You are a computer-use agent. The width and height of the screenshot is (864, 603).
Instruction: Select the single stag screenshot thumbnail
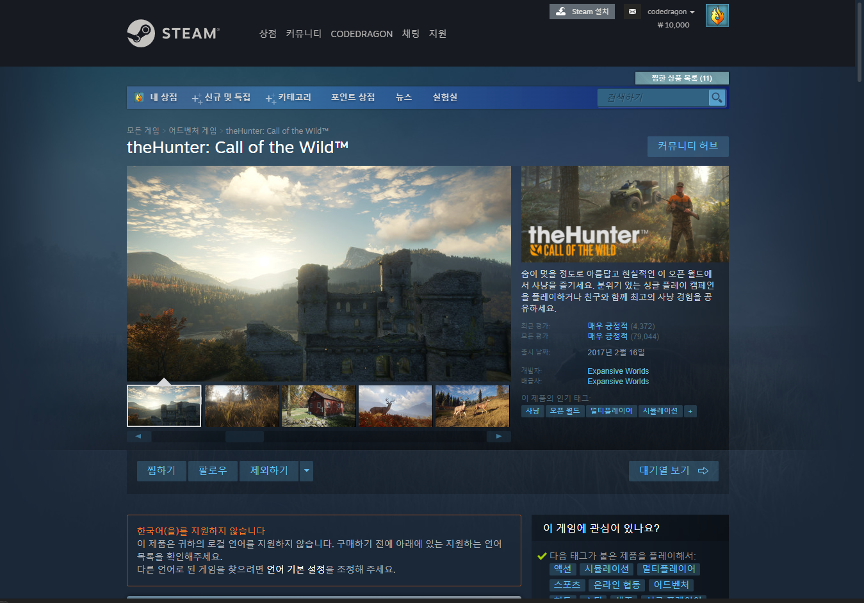click(x=395, y=406)
